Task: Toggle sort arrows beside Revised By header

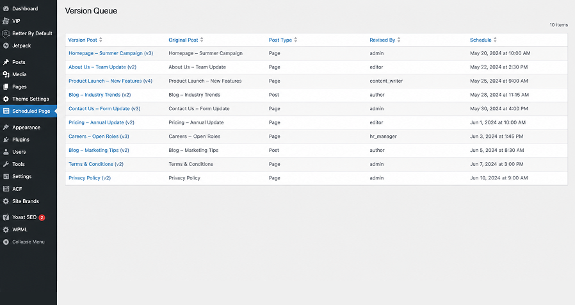Action: (399, 40)
